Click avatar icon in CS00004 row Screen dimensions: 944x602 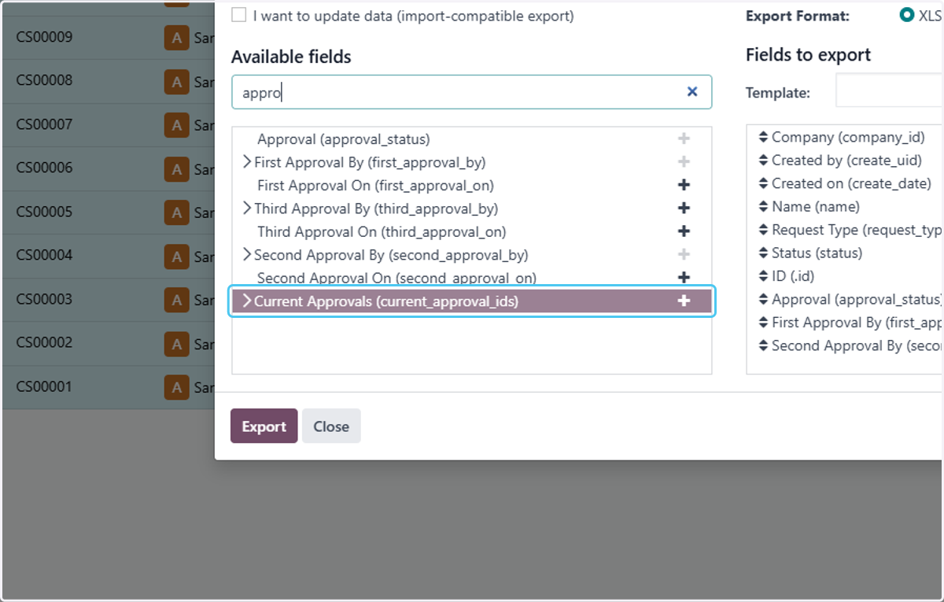[x=177, y=257]
